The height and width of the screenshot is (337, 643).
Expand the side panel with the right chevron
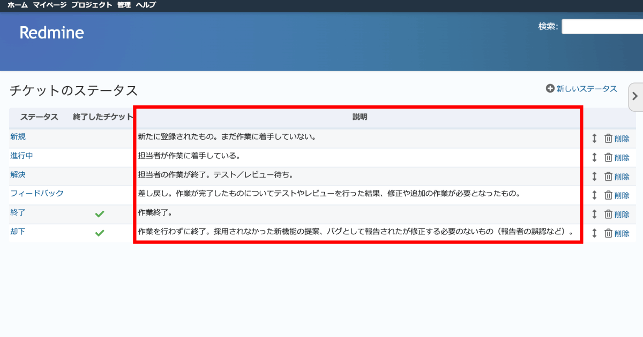pyautogui.click(x=635, y=96)
